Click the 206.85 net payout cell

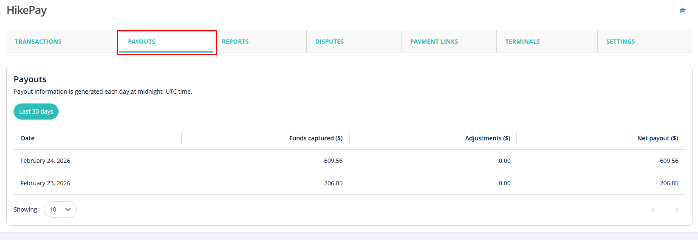[x=669, y=183]
